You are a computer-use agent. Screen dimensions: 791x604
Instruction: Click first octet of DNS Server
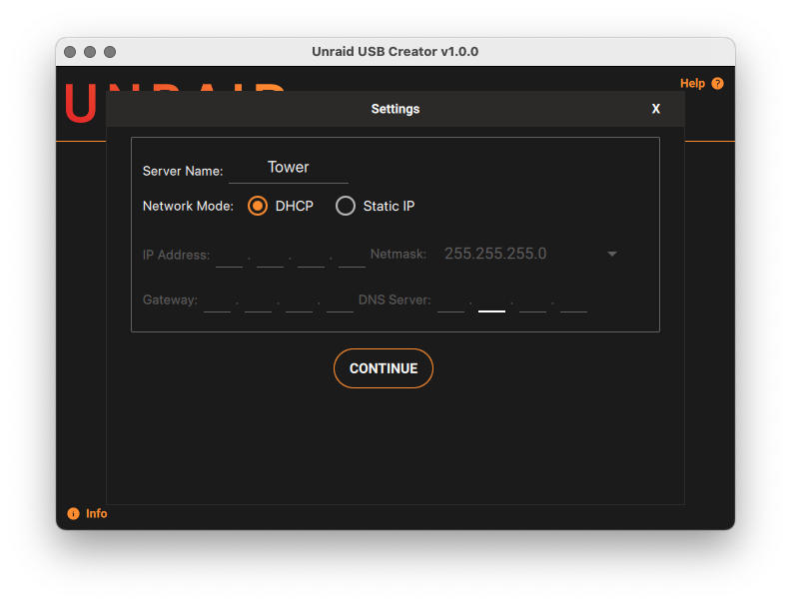[x=450, y=302]
